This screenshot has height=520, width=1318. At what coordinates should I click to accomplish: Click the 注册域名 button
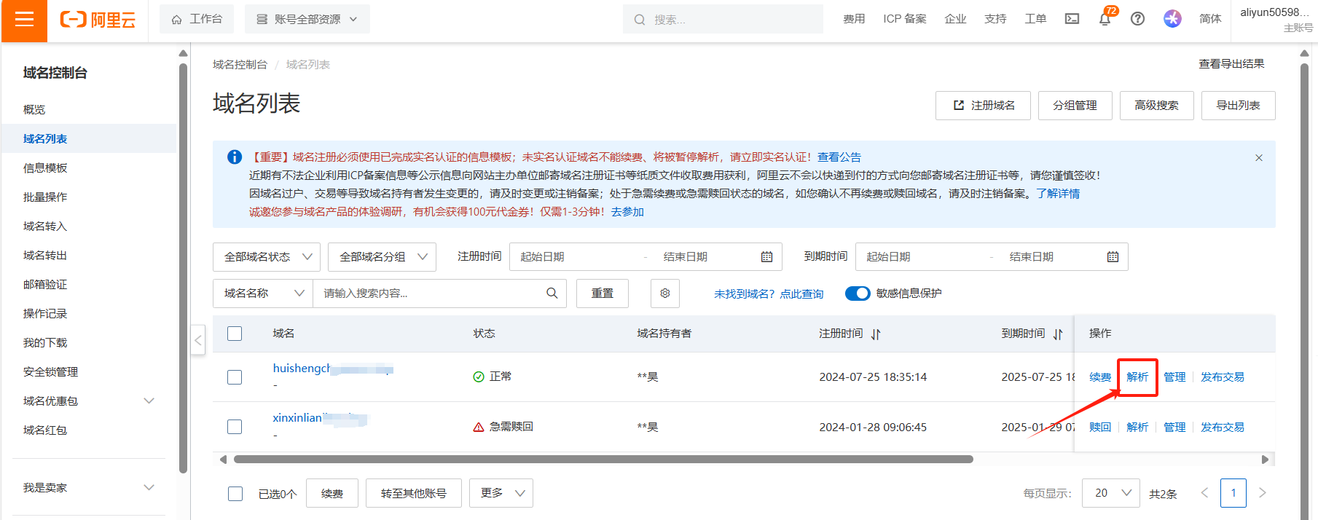(983, 106)
